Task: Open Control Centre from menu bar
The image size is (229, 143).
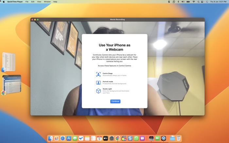Action: pyautogui.click(x=202, y=2)
